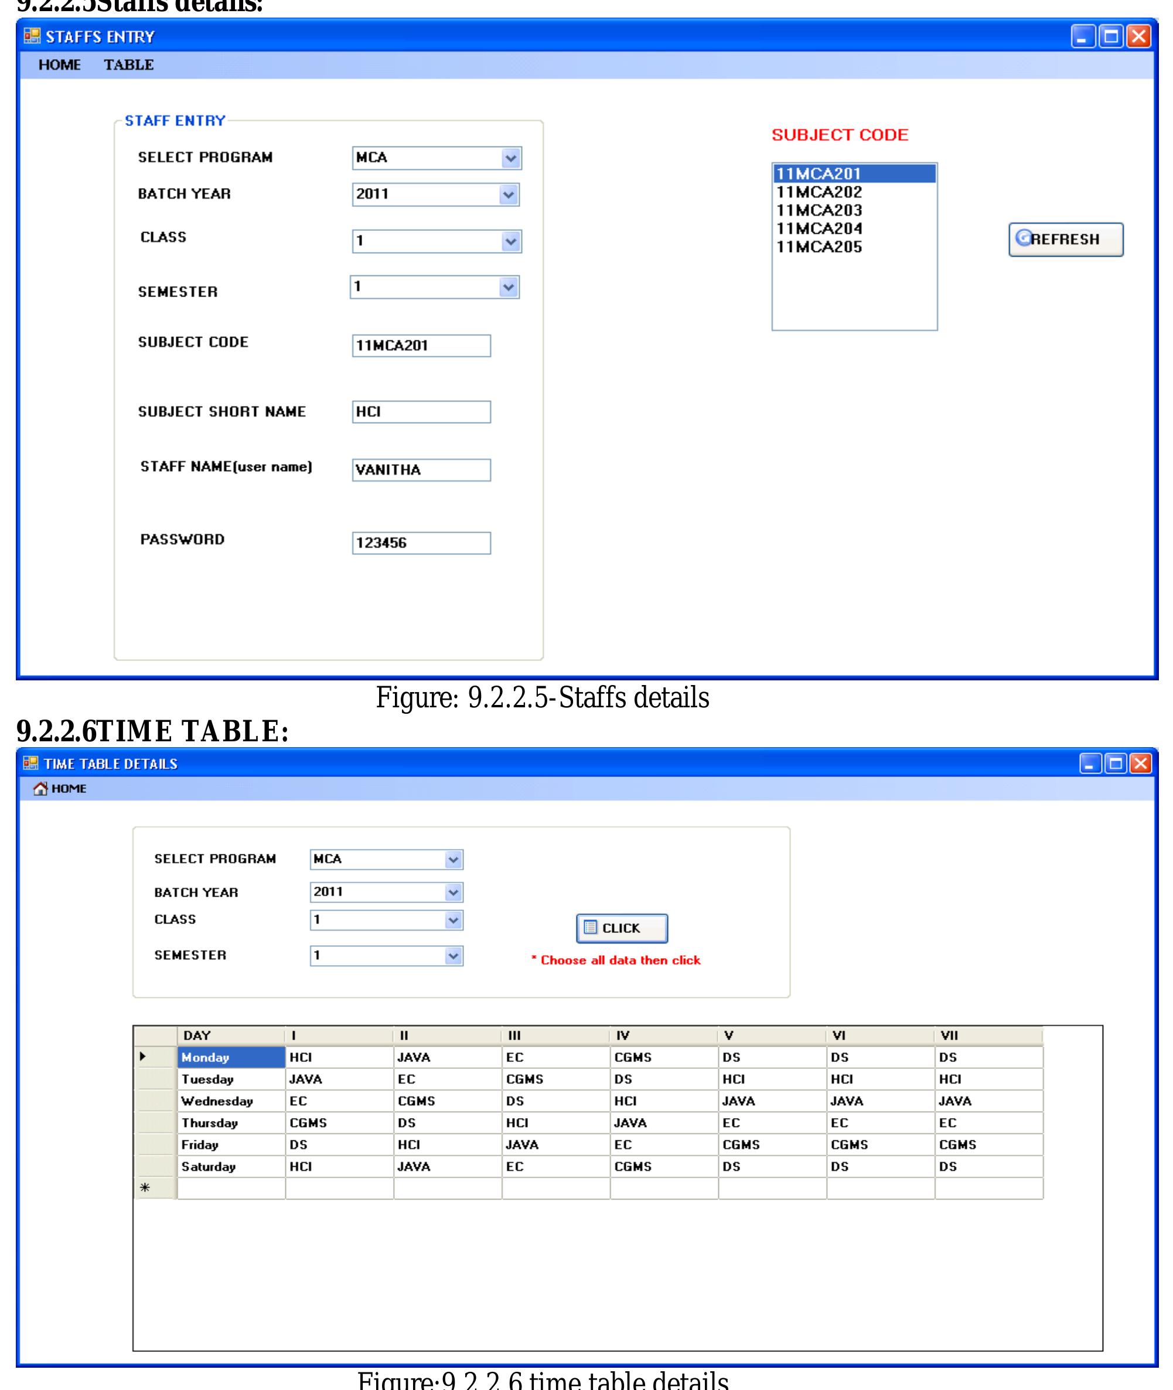Select the Friday cell in timetable
The image size is (1173, 1390).
pyautogui.click(x=231, y=1144)
